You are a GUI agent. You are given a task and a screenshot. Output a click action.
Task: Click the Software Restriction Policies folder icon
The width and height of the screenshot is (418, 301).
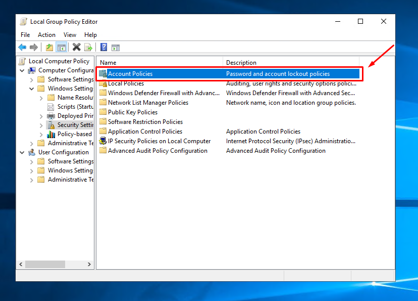pyautogui.click(x=103, y=122)
